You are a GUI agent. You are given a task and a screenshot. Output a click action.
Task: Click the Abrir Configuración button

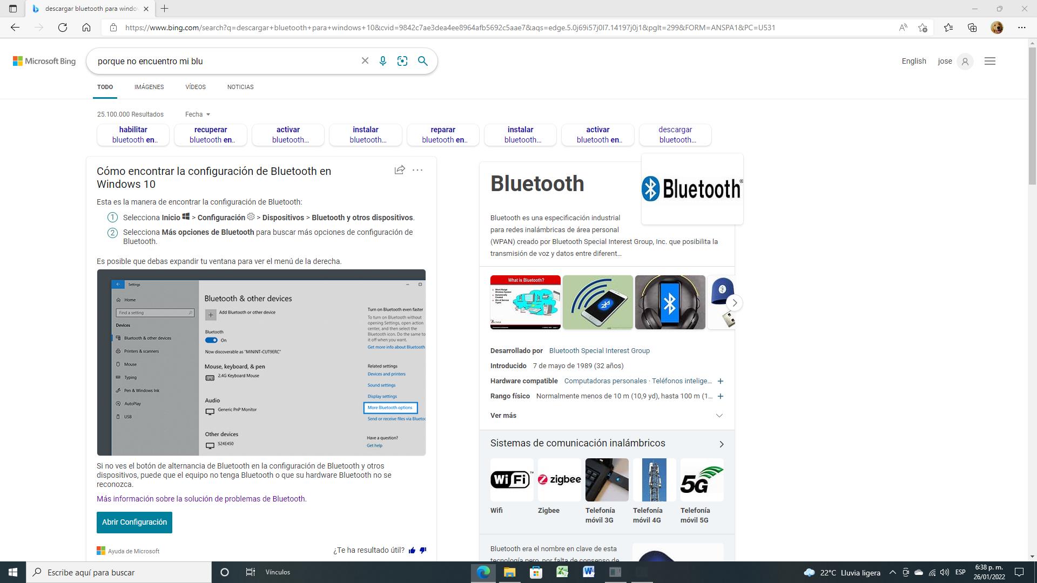(x=134, y=522)
